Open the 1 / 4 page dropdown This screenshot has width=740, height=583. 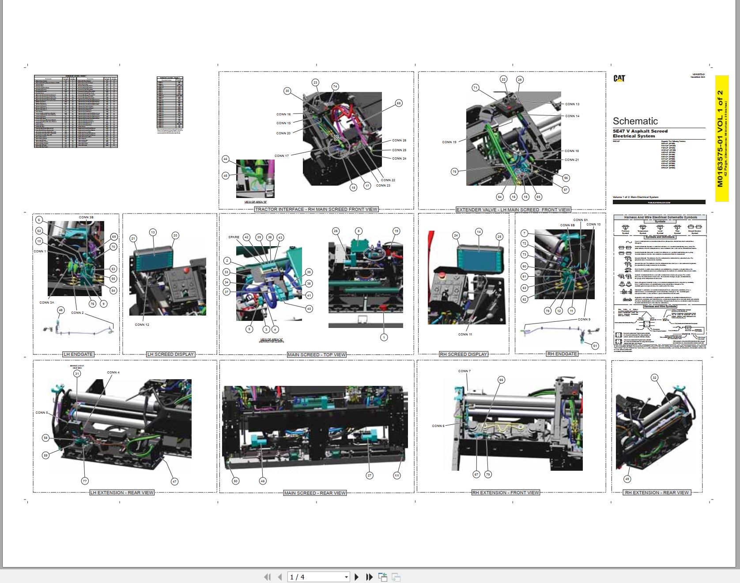tap(346, 577)
